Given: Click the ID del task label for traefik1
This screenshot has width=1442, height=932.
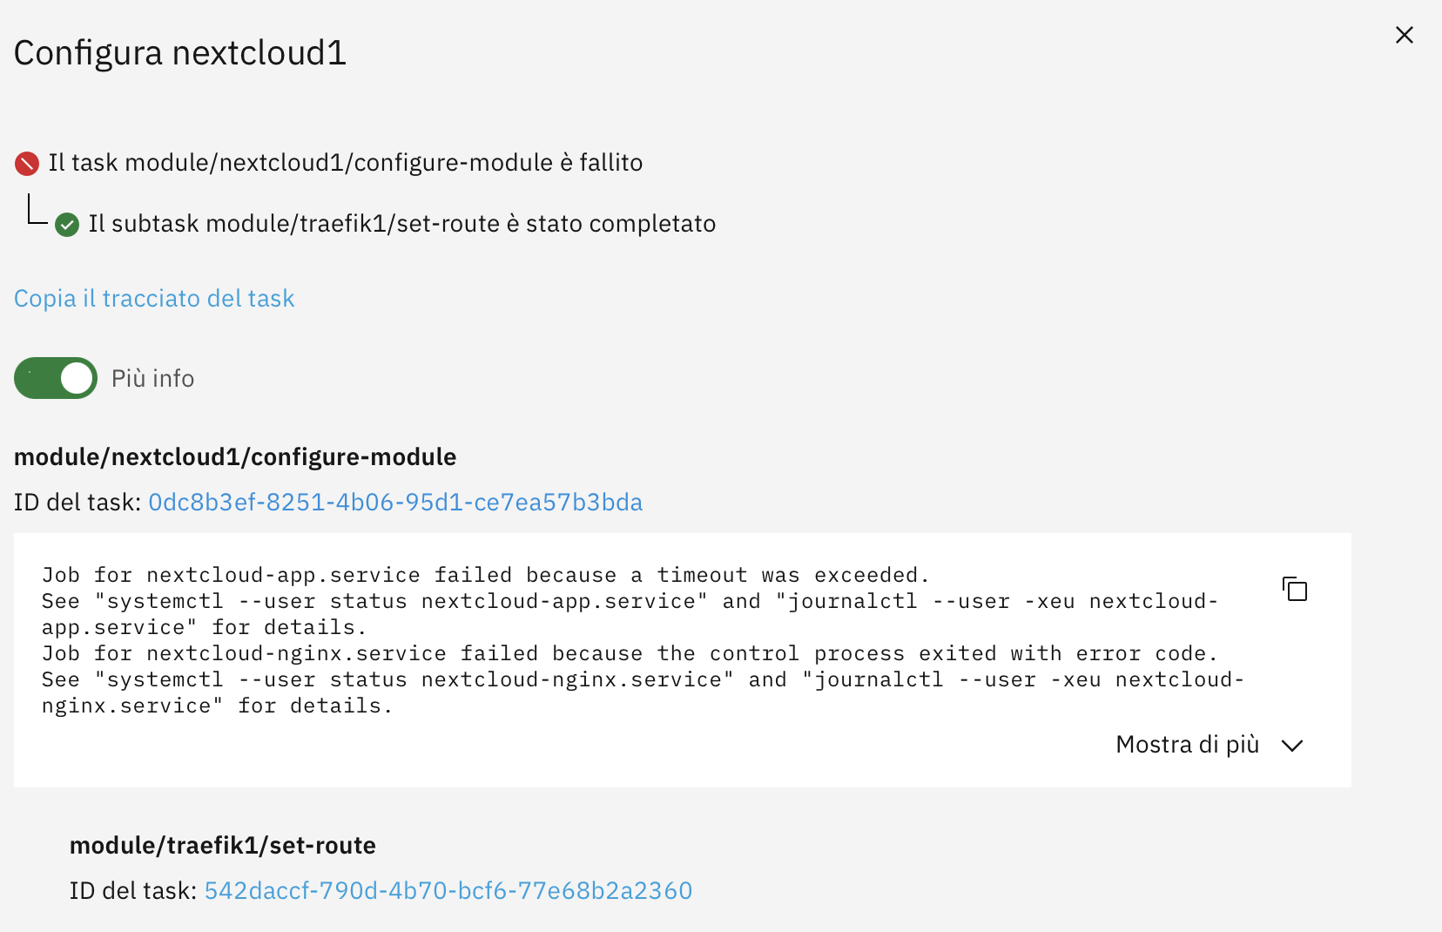Looking at the screenshot, I should point(133,891).
